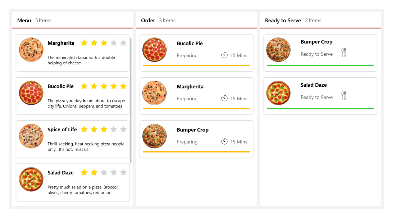Click the Bumper Crop pizza image in Order

(x=154, y=136)
